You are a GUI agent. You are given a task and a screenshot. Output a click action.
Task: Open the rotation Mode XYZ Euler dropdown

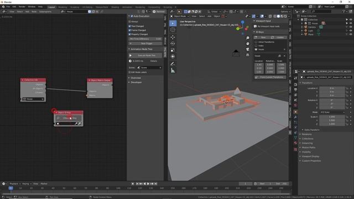[332, 112]
